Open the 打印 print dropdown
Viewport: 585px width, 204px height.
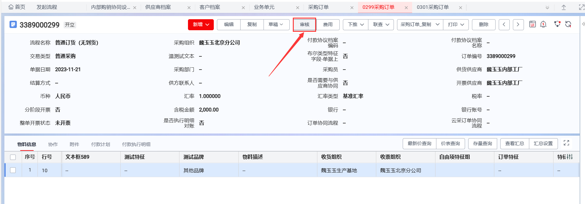[x=456, y=25]
